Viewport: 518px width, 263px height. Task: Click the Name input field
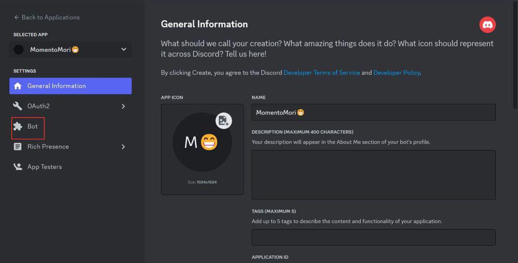[373, 112]
